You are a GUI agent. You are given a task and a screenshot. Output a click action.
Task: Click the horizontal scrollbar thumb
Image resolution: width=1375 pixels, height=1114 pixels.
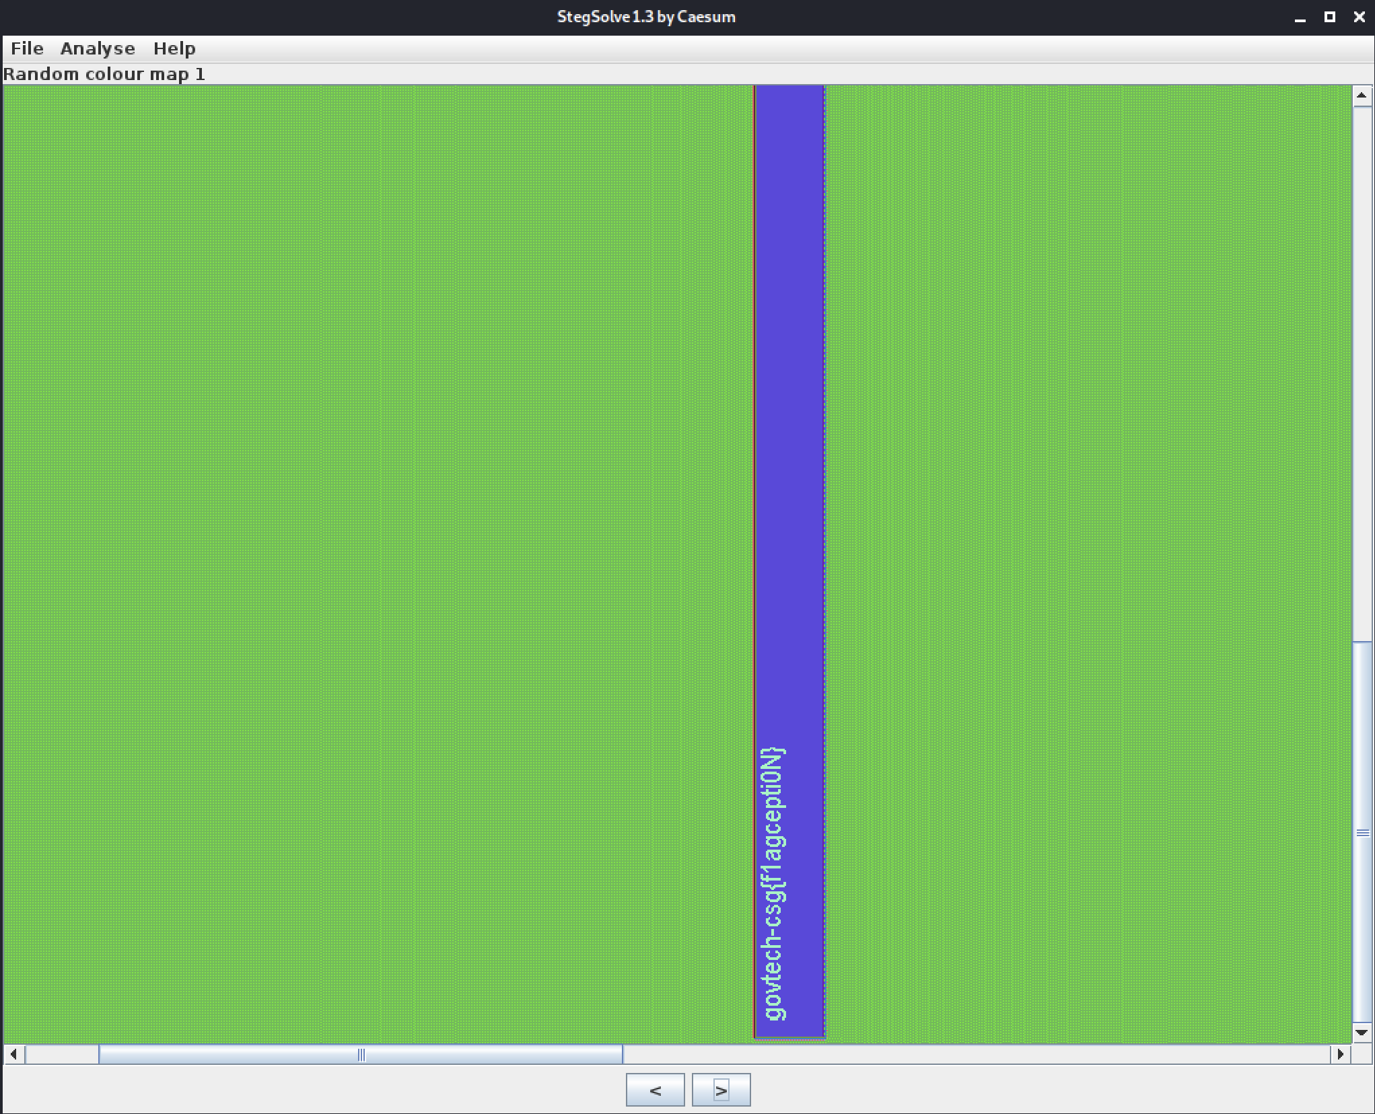361,1054
